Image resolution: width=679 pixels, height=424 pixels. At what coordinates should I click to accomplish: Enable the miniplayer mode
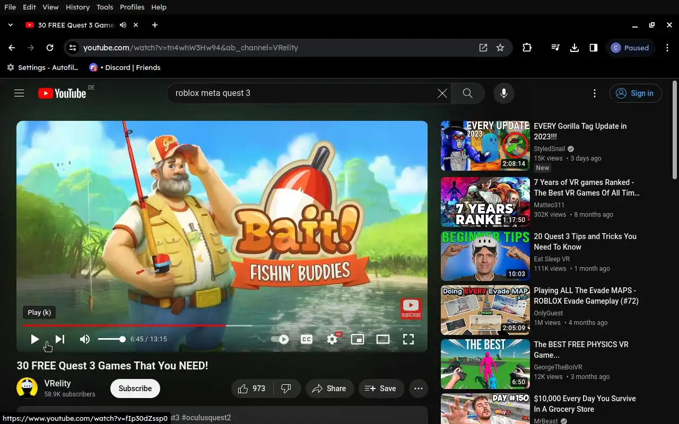[358, 339]
